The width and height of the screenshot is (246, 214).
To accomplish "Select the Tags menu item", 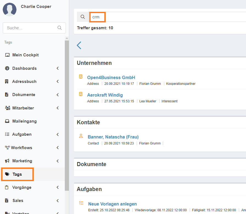I will [x=17, y=174].
